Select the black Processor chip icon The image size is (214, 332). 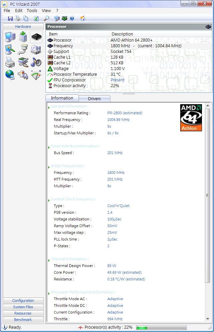pos(36,37)
